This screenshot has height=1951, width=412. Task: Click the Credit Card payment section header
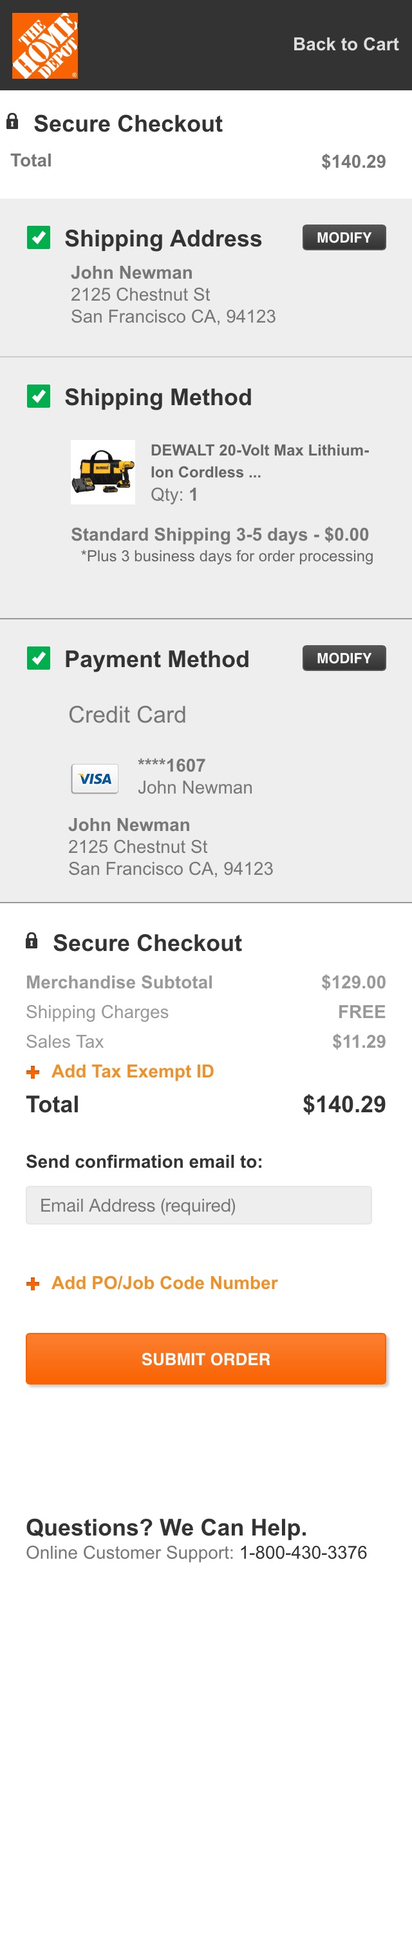pos(127,714)
